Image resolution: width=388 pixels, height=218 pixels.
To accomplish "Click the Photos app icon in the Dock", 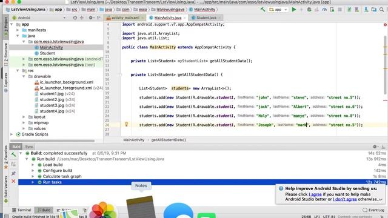I will pyautogui.click(x=103, y=210).
